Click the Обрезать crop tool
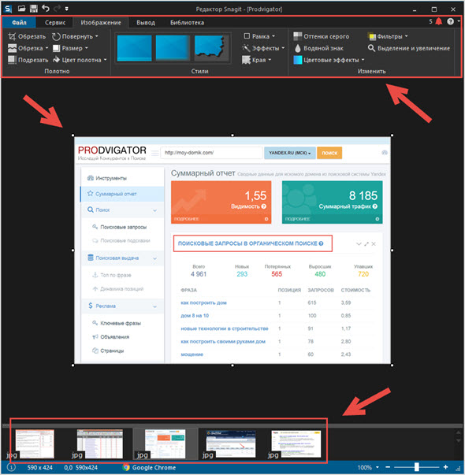 coord(27,36)
